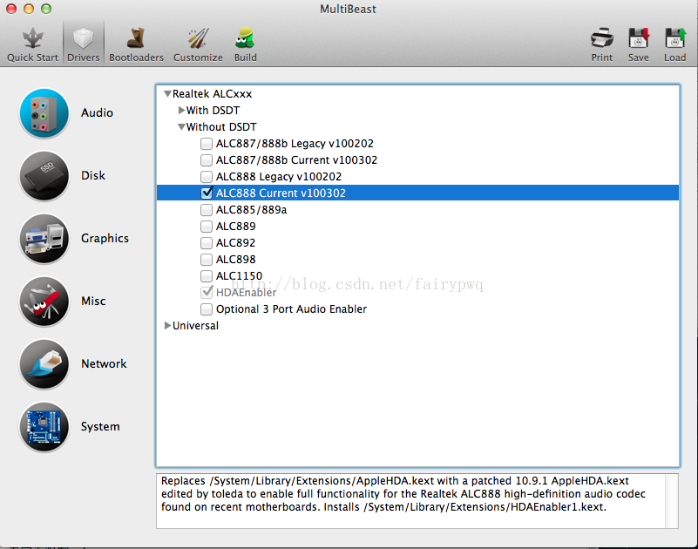The height and width of the screenshot is (549, 698).
Task: Collapse the Realtek ALCxxx tree node
Action: point(167,94)
